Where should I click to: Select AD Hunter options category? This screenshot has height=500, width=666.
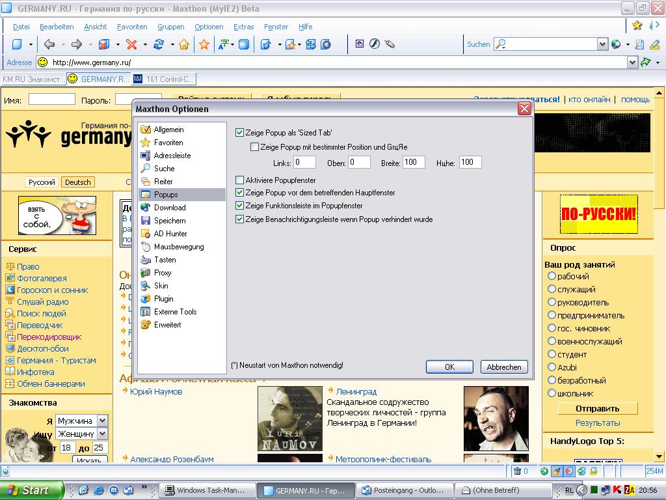pyautogui.click(x=170, y=234)
